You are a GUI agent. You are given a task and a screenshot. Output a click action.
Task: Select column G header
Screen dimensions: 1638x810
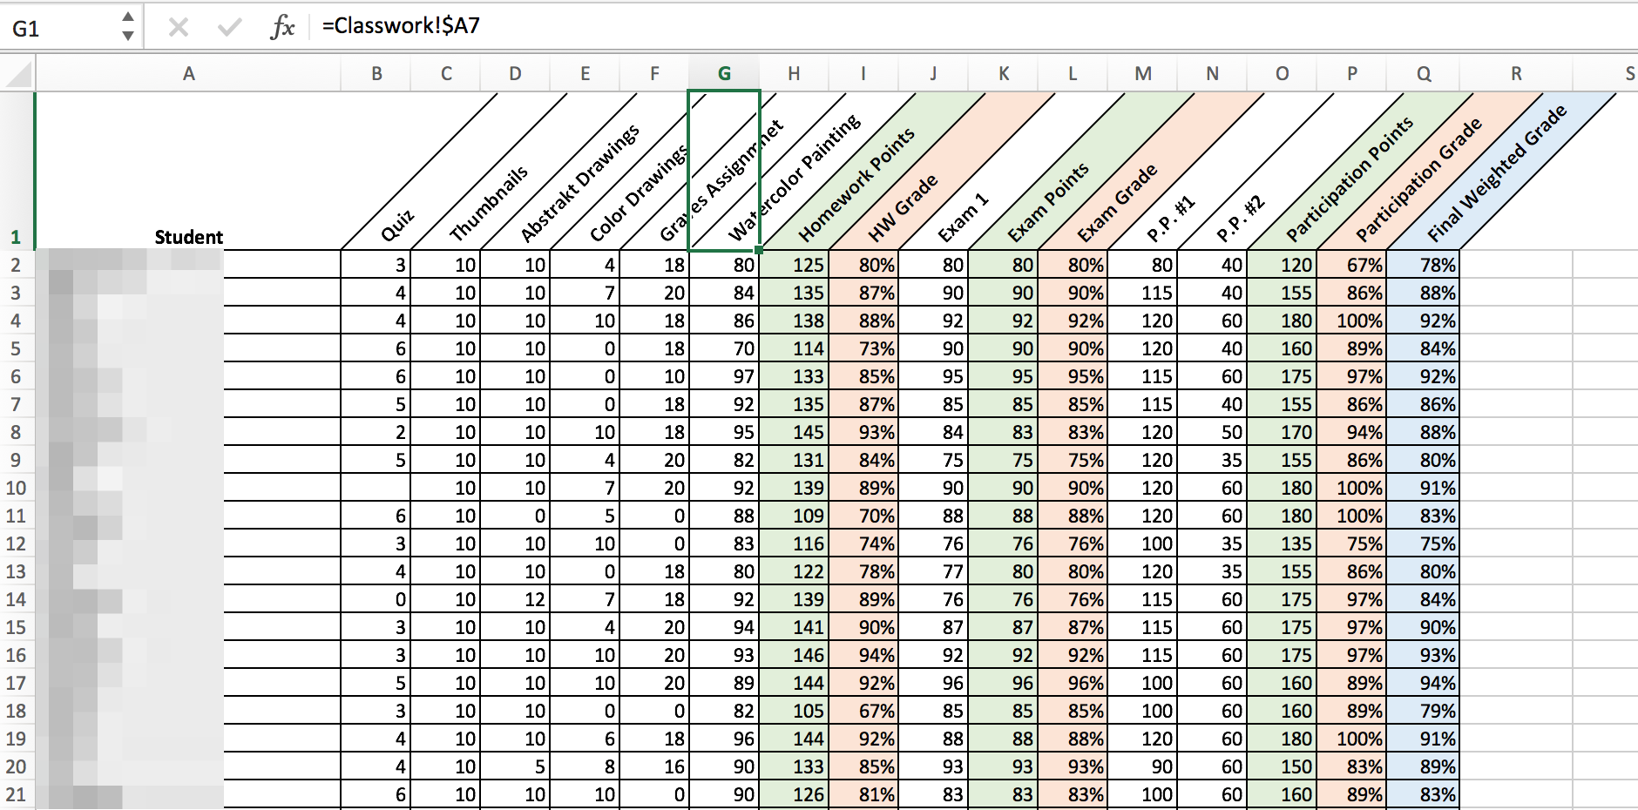724,74
